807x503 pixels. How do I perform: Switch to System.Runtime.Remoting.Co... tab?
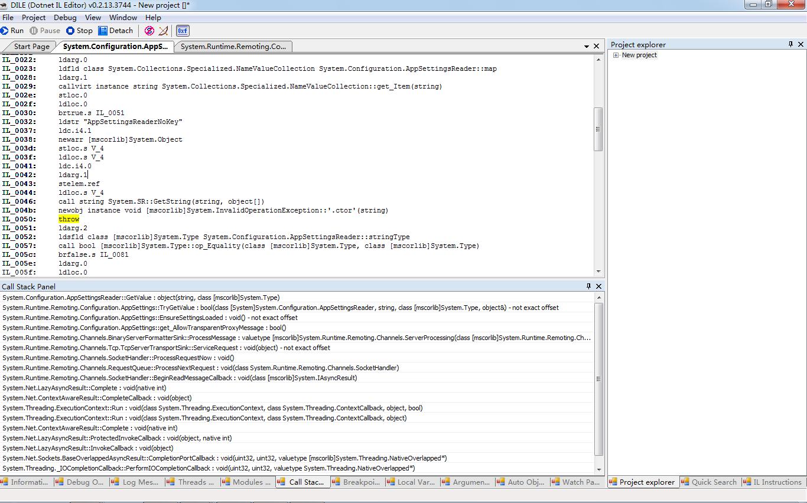click(233, 47)
